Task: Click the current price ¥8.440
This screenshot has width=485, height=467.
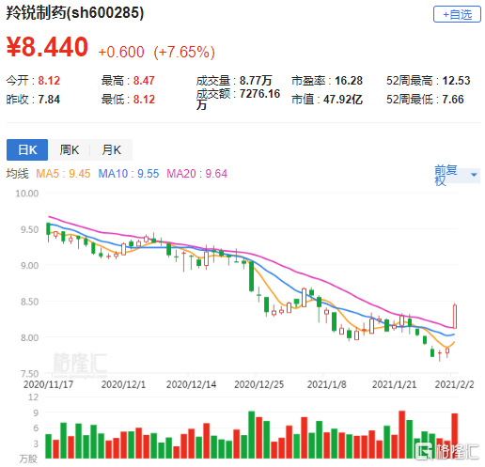Action: (47, 47)
